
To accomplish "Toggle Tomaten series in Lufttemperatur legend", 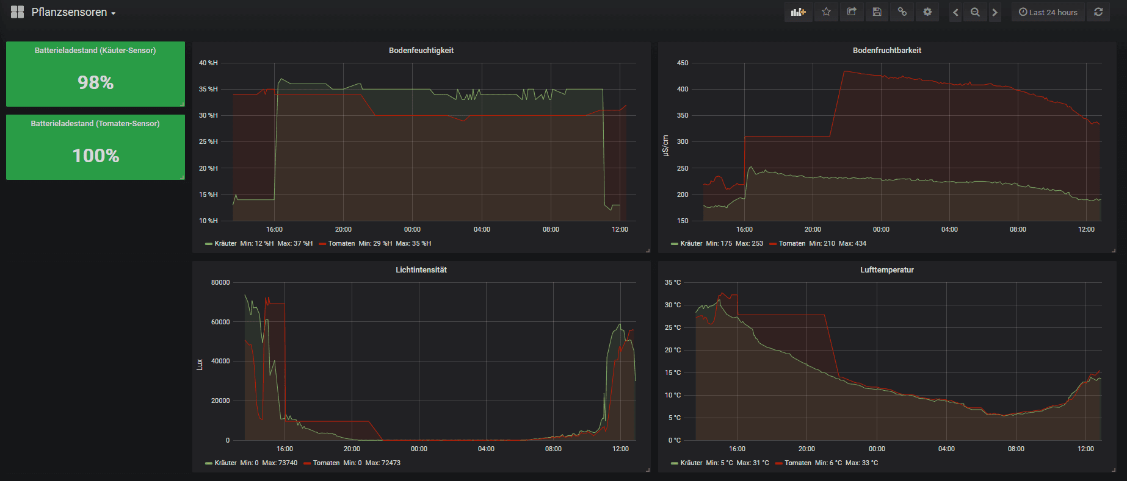I will (798, 463).
